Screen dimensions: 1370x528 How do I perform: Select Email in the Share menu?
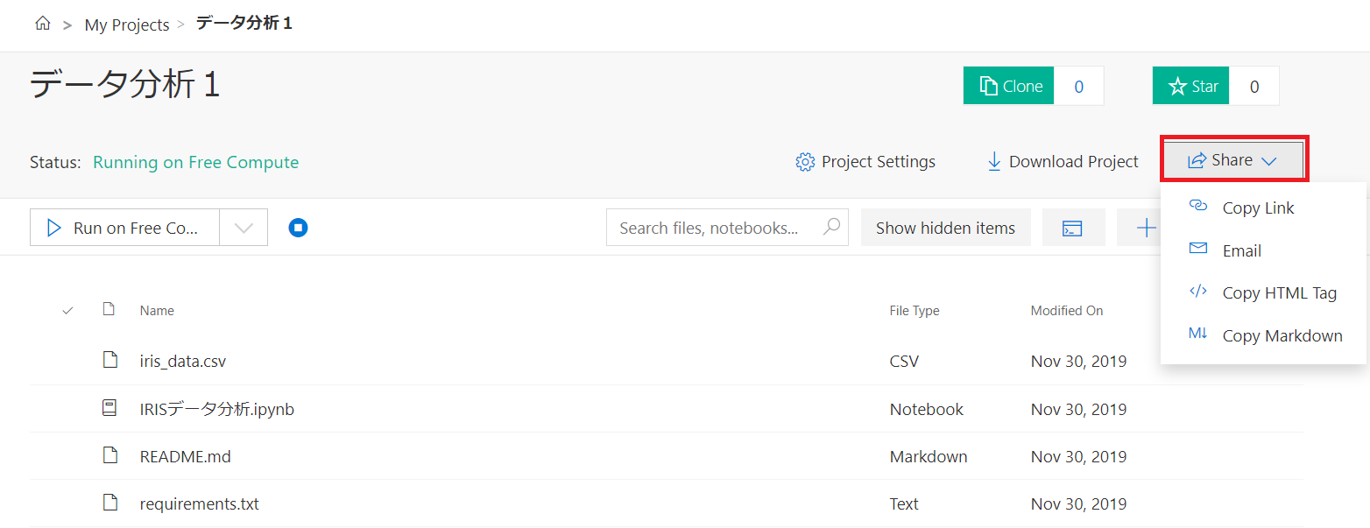pyautogui.click(x=1241, y=250)
